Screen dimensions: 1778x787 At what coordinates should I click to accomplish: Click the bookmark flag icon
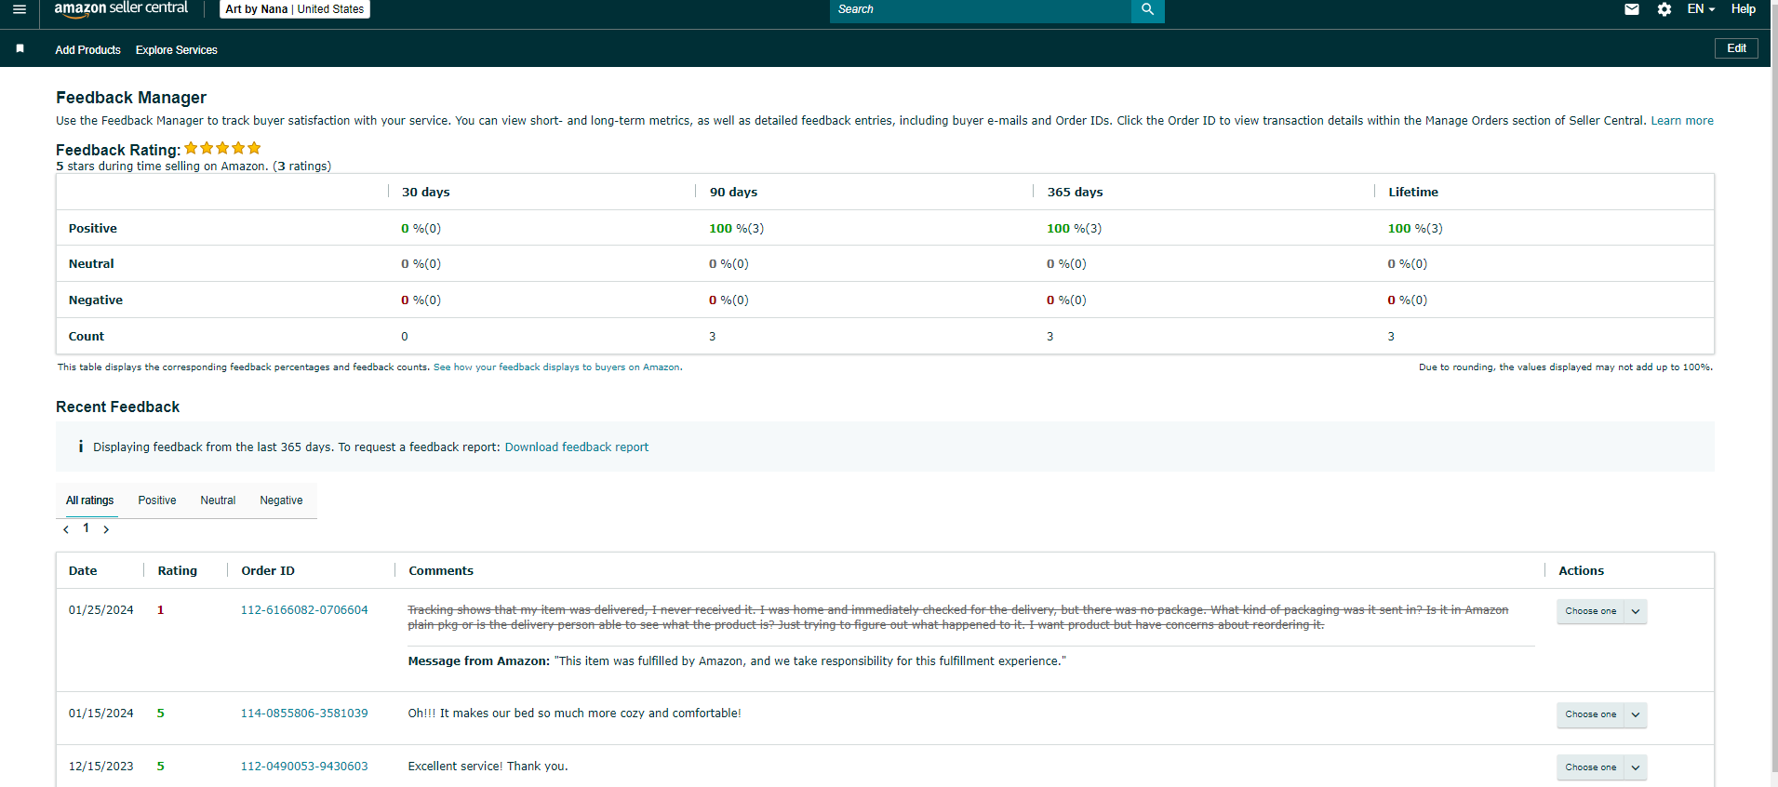click(20, 48)
